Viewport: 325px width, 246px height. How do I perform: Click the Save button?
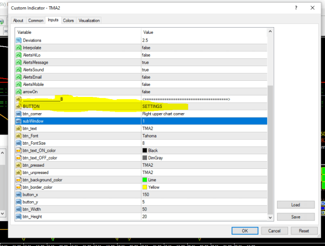point(295,217)
